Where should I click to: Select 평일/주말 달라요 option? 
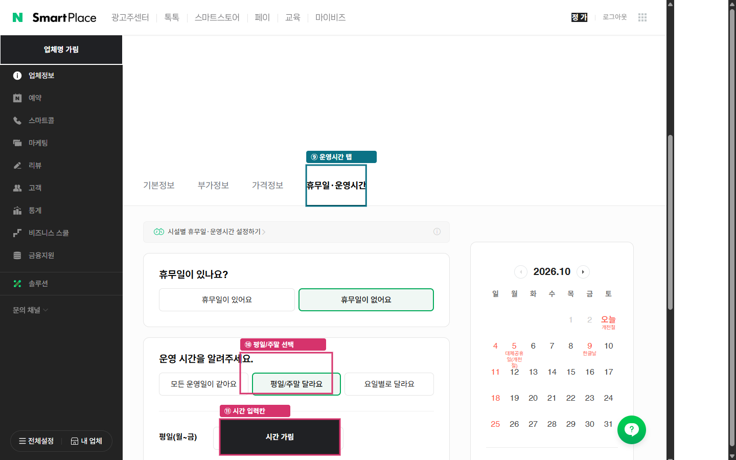pos(296,384)
